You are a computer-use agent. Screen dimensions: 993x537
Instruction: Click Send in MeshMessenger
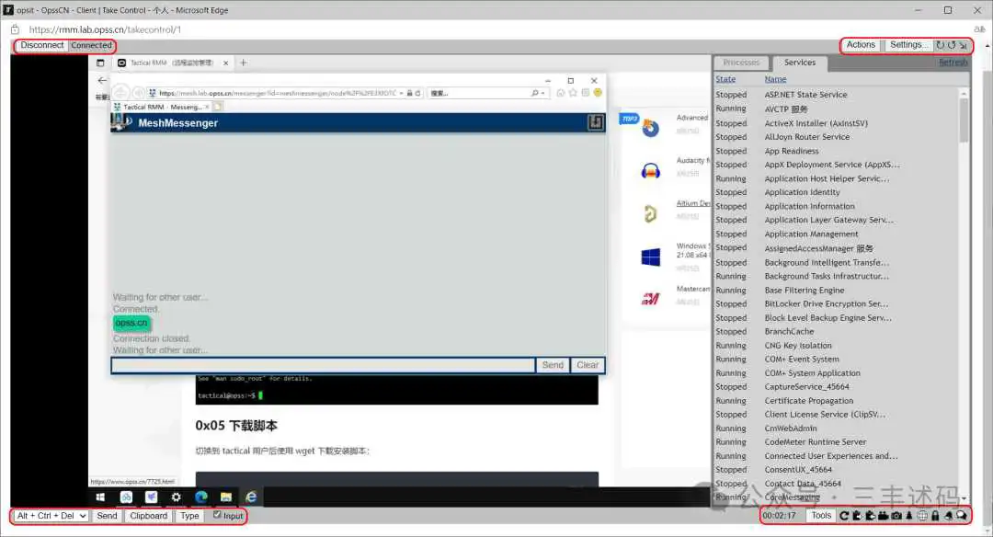[553, 365]
